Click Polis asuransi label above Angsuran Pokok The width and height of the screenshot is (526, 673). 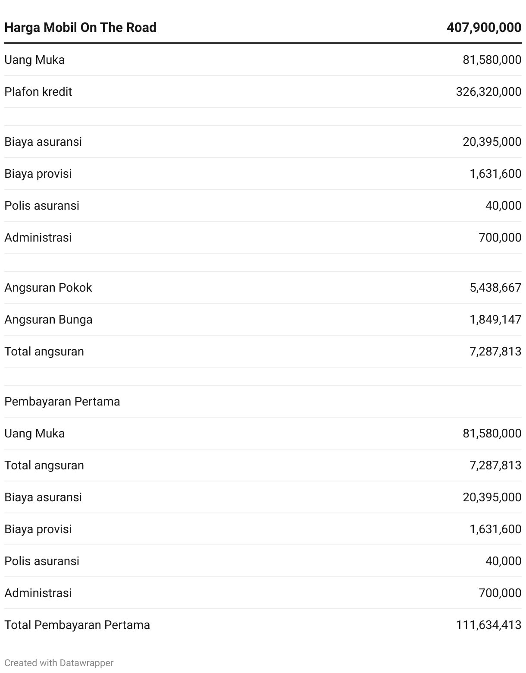pyautogui.click(x=42, y=206)
